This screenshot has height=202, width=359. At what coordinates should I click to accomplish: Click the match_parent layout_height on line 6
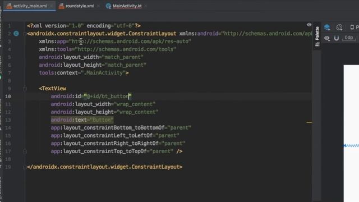pos(93,65)
